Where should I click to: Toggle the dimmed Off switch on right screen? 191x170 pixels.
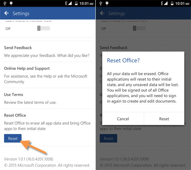pos(139,28)
